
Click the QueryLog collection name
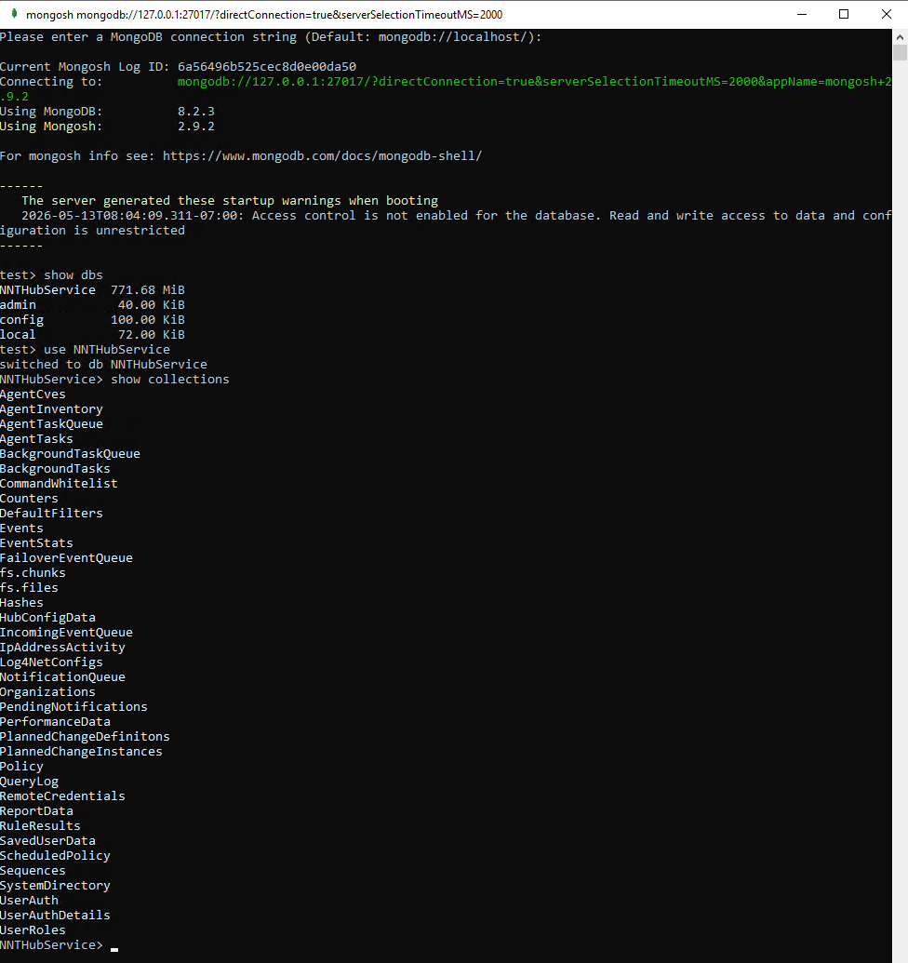coord(29,782)
